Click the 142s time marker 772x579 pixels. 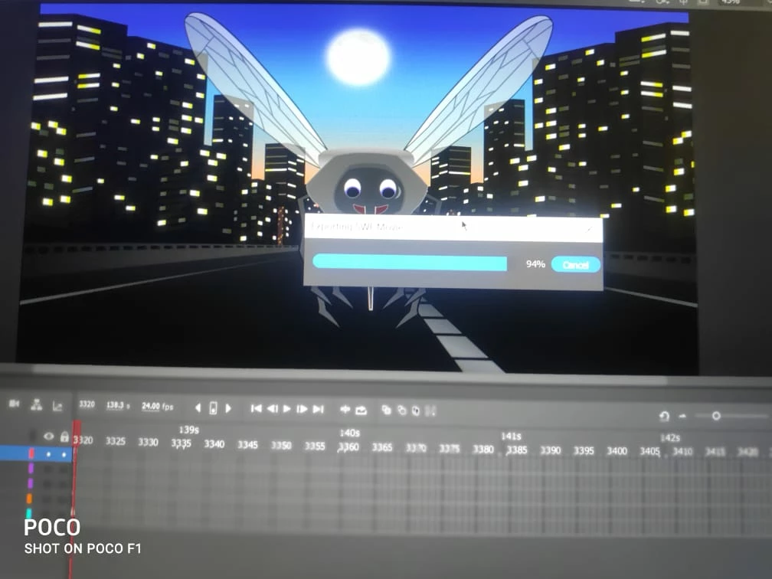(x=669, y=438)
